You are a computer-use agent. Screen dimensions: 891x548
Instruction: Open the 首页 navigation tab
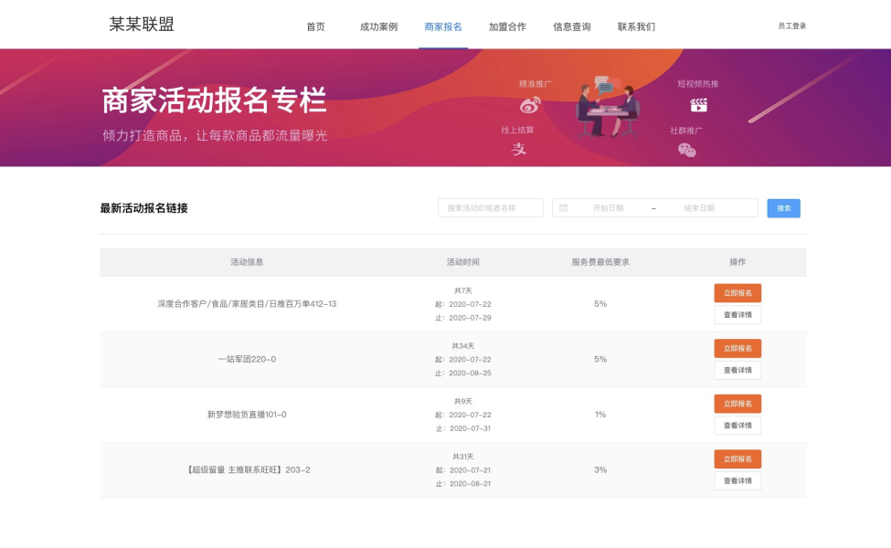tap(315, 26)
